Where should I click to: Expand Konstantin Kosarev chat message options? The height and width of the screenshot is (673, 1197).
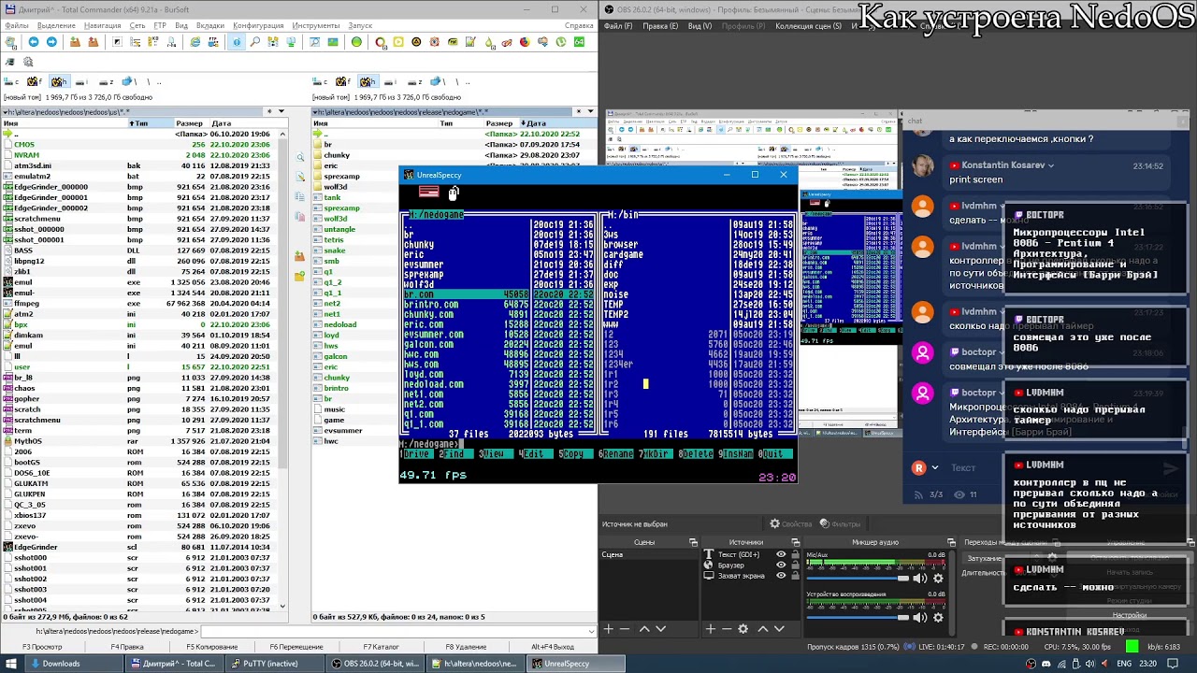[x=1051, y=165]
